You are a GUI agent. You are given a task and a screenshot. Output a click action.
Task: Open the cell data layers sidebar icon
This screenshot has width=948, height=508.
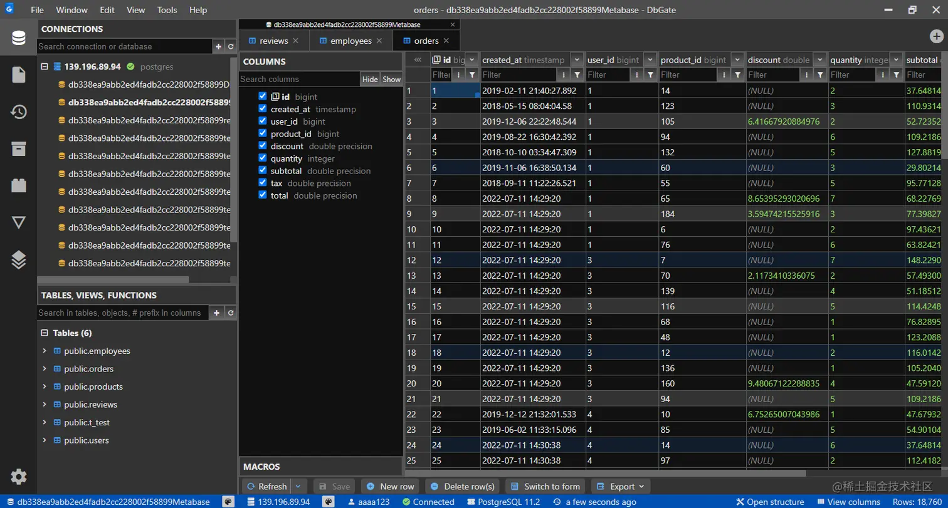(18, 259)
